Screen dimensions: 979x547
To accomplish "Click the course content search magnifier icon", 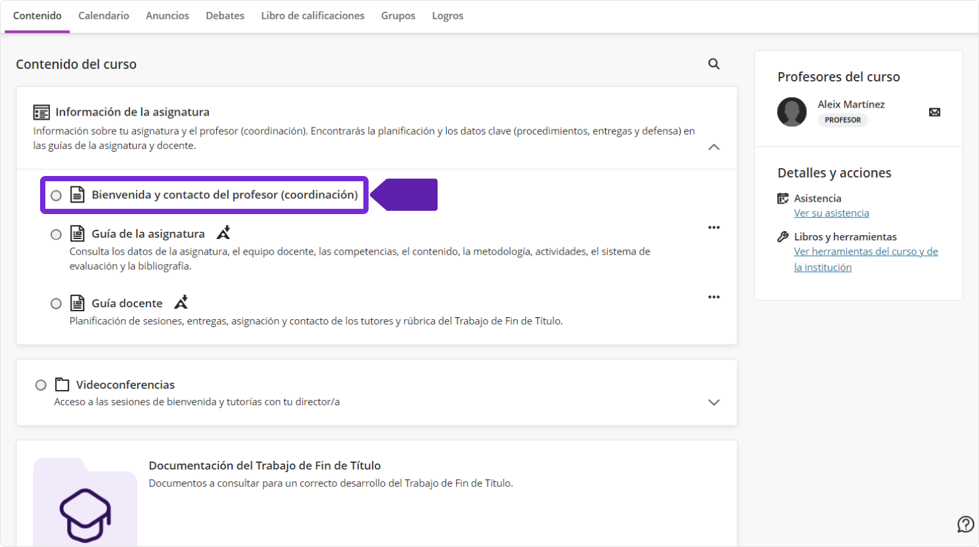I will click(714, 64).
